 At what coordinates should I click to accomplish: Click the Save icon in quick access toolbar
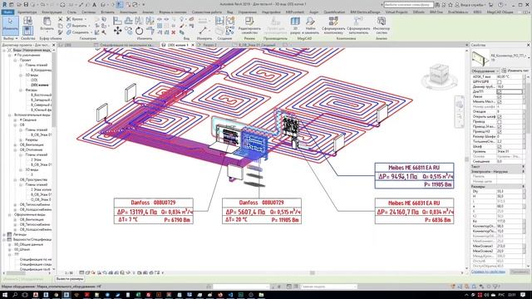tap(26, 5)
